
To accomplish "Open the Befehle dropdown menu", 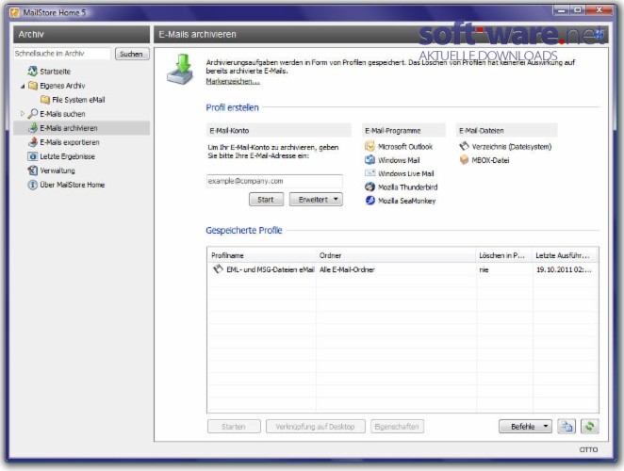I will (x=525, y=427).
